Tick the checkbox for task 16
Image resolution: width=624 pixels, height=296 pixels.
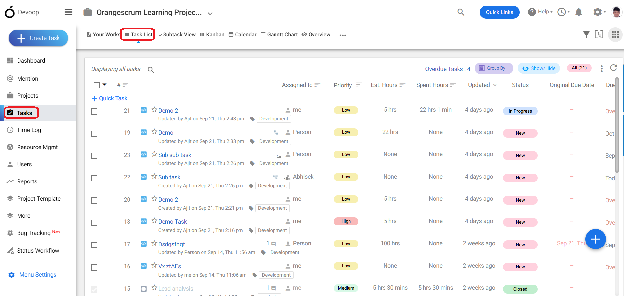click(94, 267)
